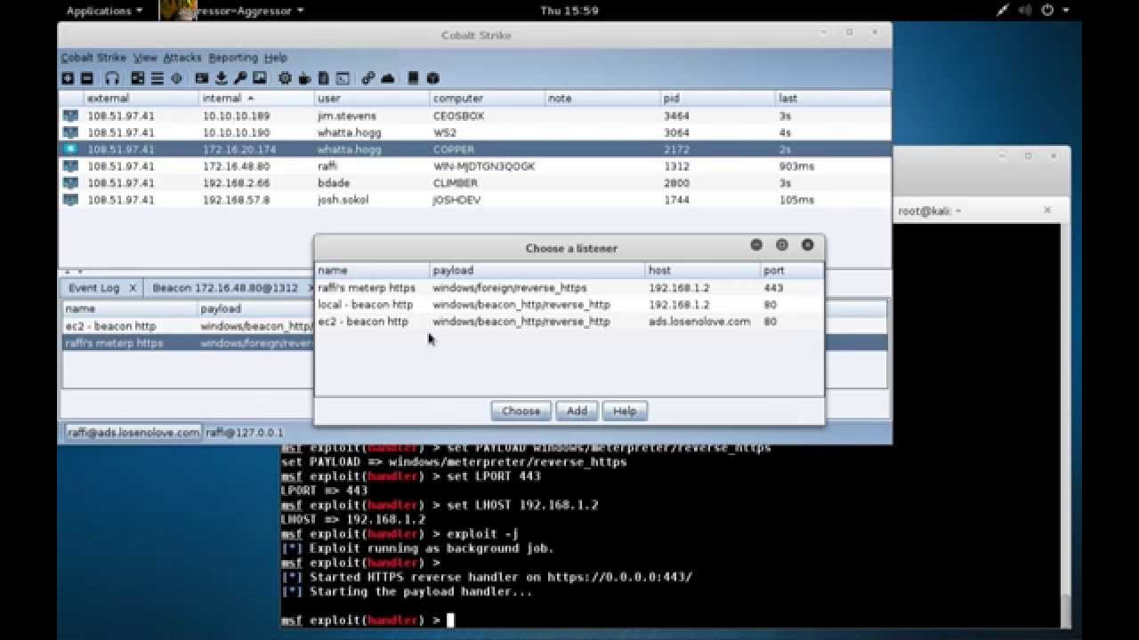
Task: Sort sessions by the computer column header
Action: 487,98
